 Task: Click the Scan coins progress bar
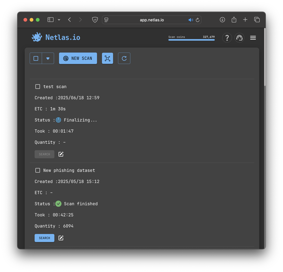pos(191,40)
